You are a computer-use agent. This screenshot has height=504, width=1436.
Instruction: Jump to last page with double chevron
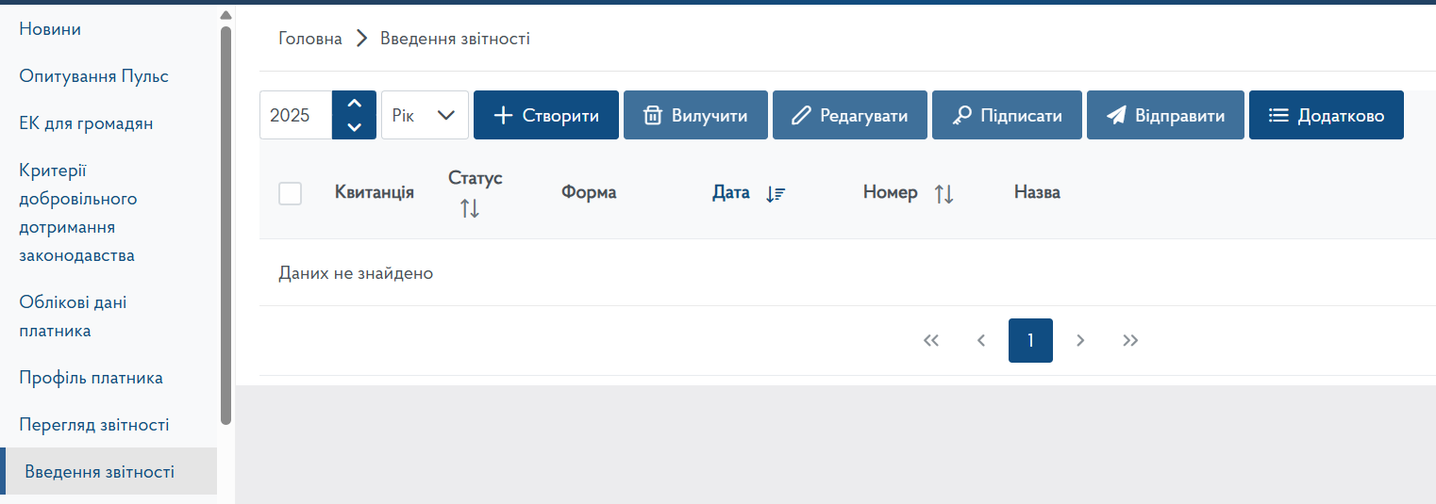[1130, 340]
